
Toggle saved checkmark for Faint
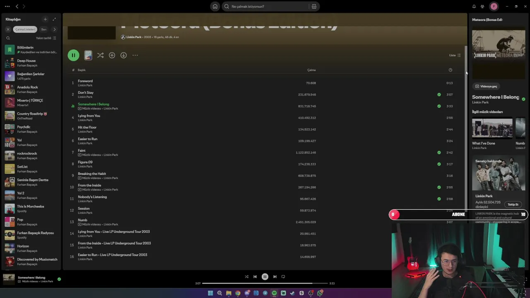pos(439,152)
